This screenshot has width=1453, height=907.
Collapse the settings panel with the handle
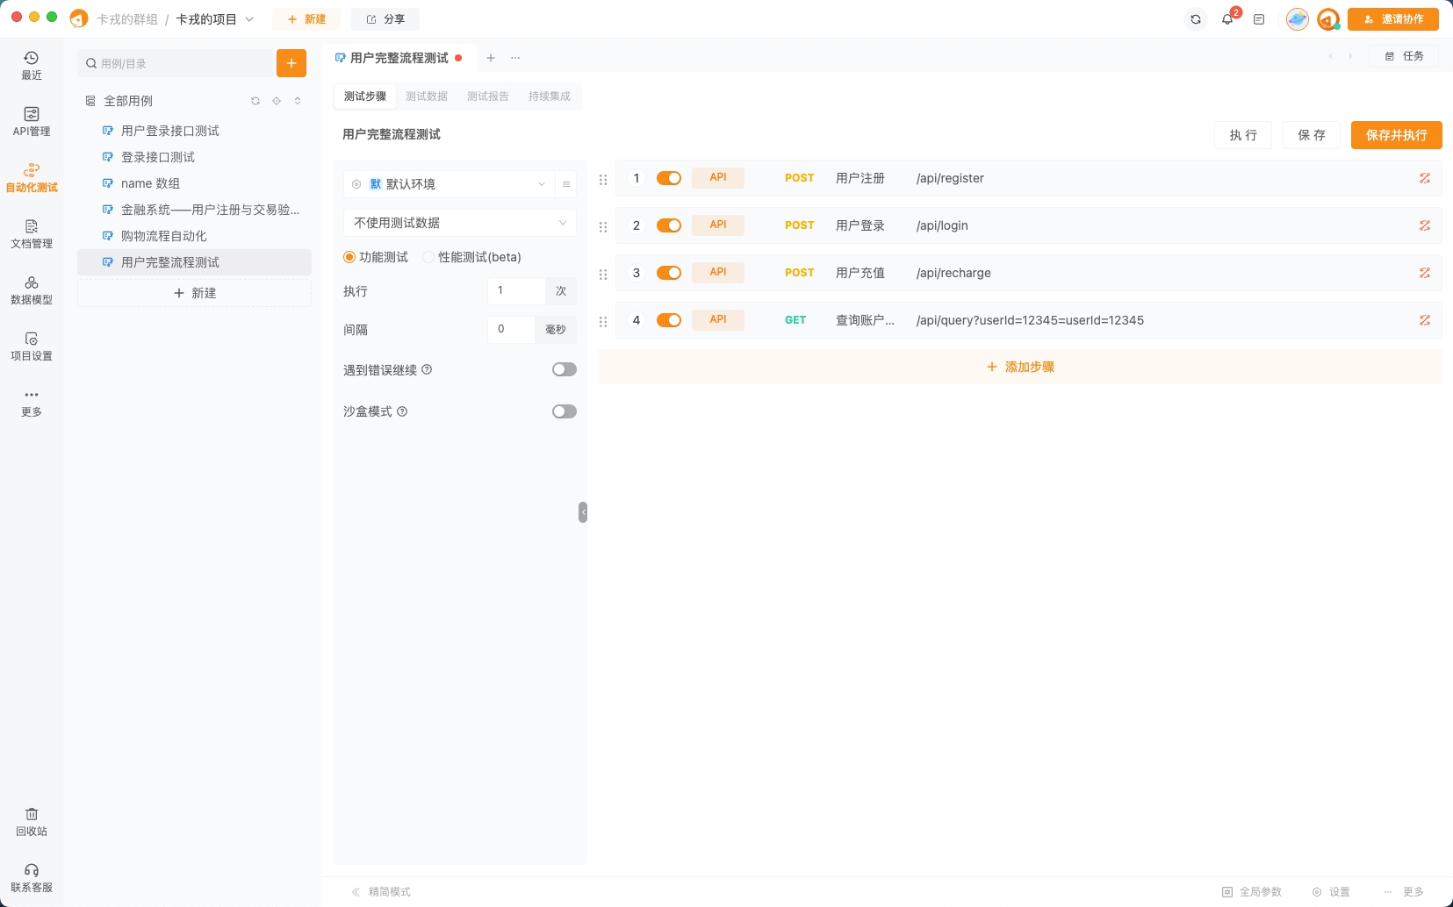click(x=583, y=512)
